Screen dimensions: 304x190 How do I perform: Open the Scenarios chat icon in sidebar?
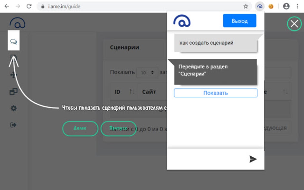(14, 42)
